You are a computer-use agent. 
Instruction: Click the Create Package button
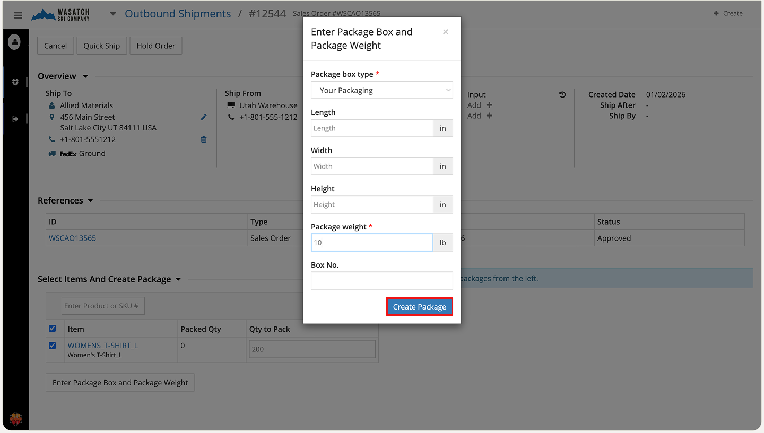tap(419, 307)
